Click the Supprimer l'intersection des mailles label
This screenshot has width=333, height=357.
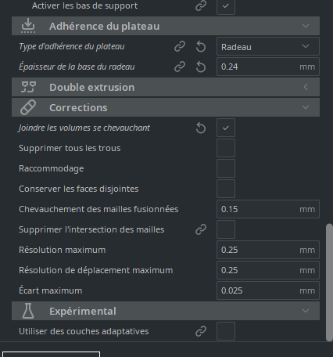(91, 229)
